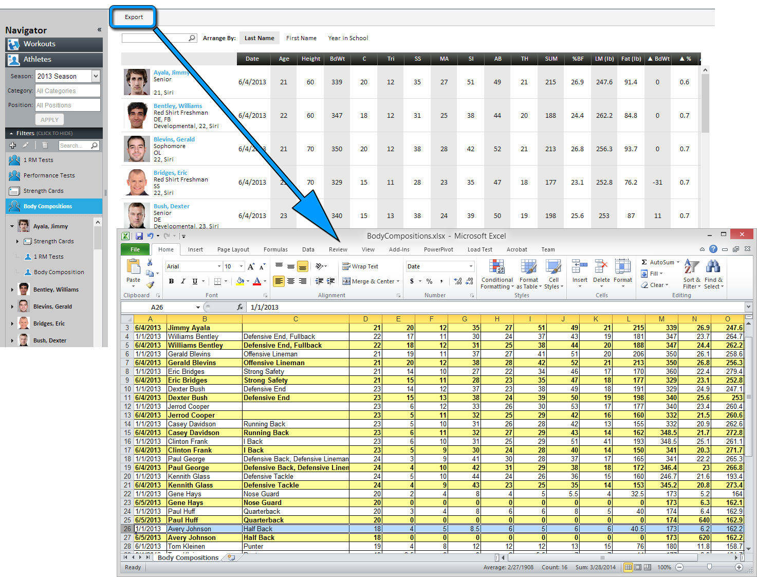Open the Ayala, Jimmy athlete link
The image size is (757, 577).
pyautogui.click(x=172, y=73)
